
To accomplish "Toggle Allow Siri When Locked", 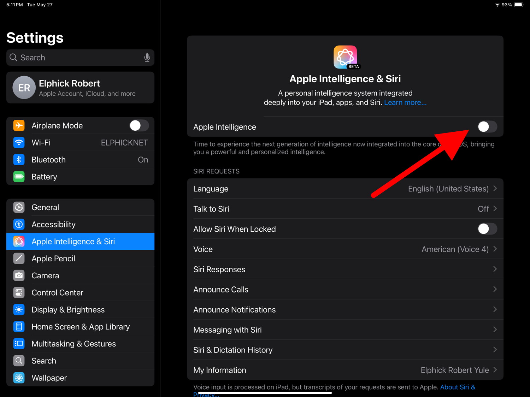I will [x=487, y=229].
